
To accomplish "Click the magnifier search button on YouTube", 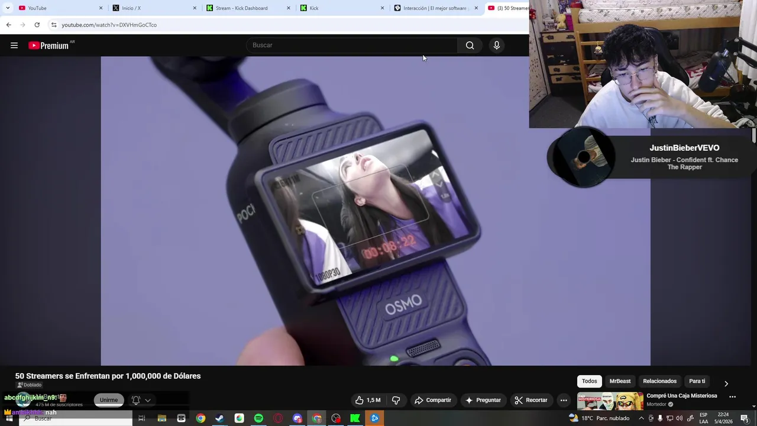I will (x=470, y=46).
